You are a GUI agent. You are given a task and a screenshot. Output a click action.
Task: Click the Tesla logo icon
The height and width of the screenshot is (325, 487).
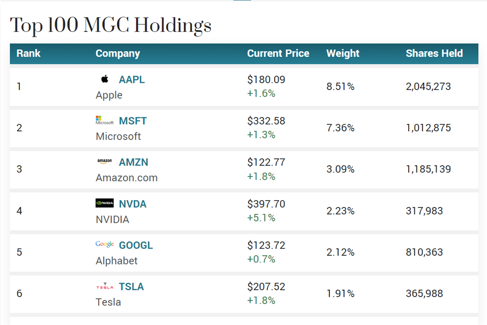[104, 286]
